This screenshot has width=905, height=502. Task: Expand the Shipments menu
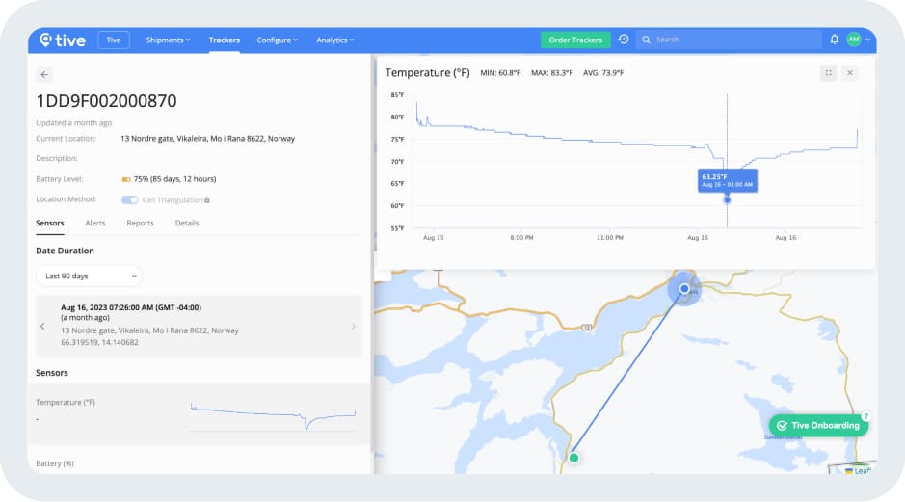pos(168,40)
